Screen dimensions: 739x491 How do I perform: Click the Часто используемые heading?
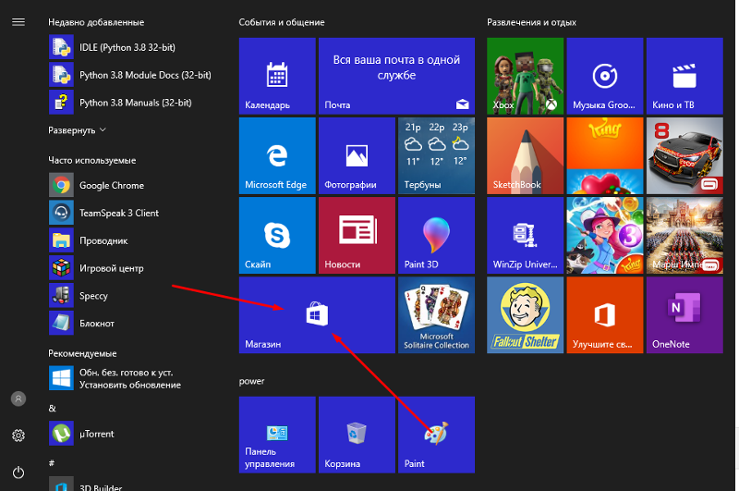tap(91, 160)
